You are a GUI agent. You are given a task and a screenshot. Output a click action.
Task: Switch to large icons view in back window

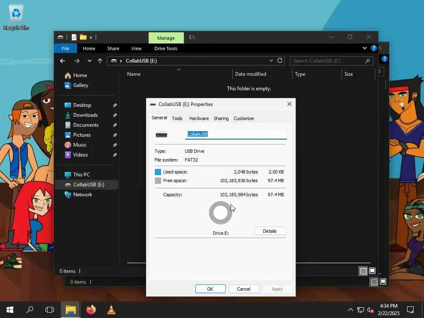click(383, 282)
